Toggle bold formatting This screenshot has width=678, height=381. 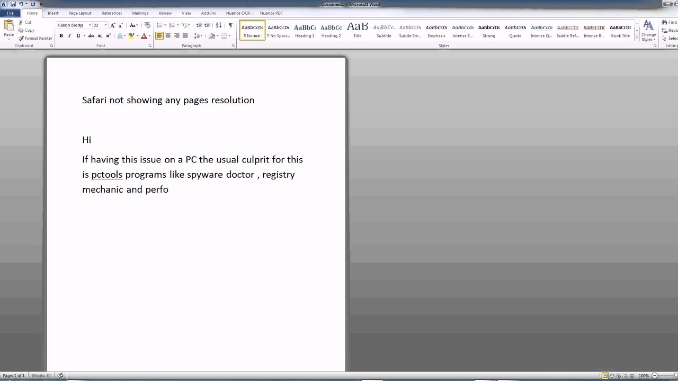(x=61, y=36)
